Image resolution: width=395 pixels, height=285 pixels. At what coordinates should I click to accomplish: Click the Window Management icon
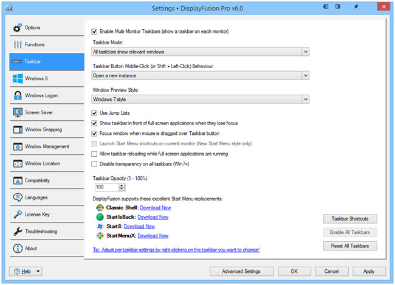pyautogui.click(x=18, y=146)
